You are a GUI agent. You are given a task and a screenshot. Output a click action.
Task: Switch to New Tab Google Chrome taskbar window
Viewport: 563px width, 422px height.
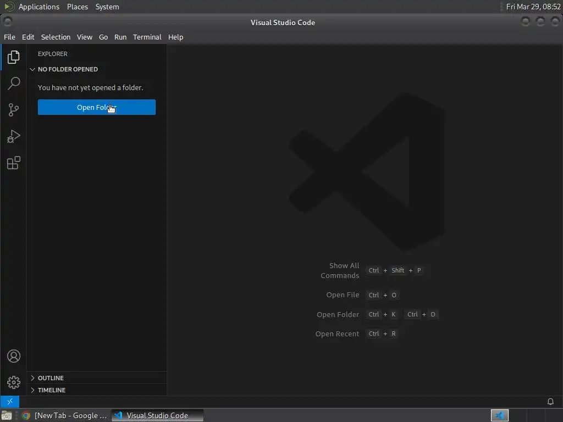point(65,415)
